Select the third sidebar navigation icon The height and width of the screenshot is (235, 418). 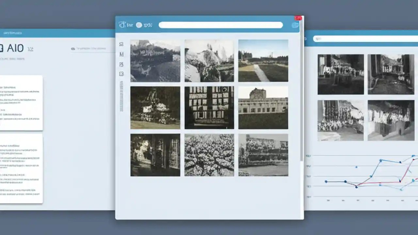pos(121,64)
